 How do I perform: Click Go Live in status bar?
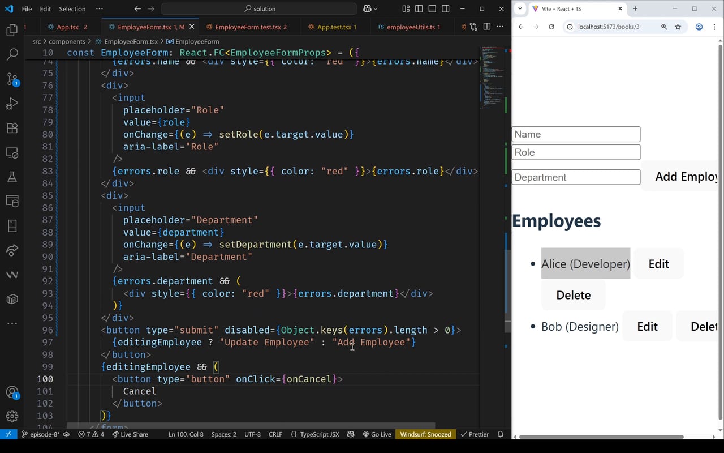point(376,434)
